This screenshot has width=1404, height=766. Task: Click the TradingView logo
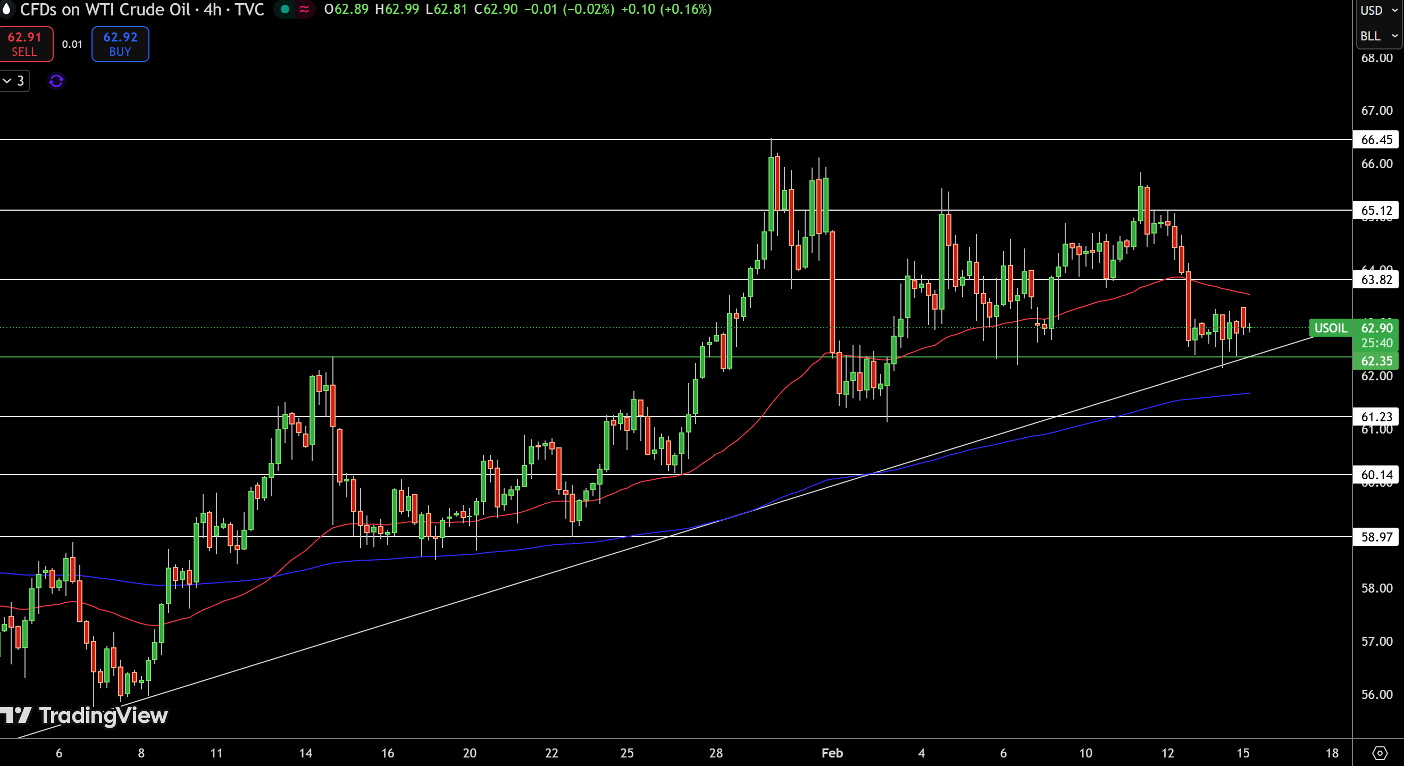pyautogui.click(x=84, y=715)
